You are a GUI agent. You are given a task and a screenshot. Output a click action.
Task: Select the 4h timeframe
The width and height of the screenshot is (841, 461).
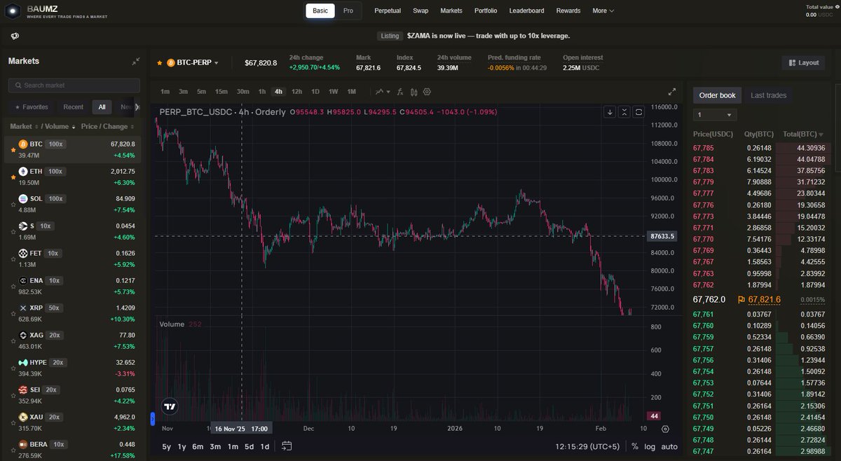[278, 92]
